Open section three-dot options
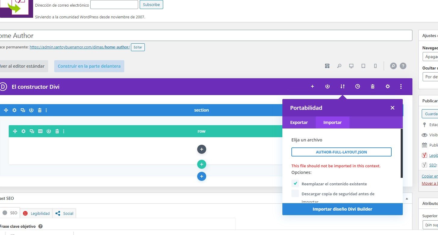The height and width of the screenshot is (235, 438). (46, 110)
